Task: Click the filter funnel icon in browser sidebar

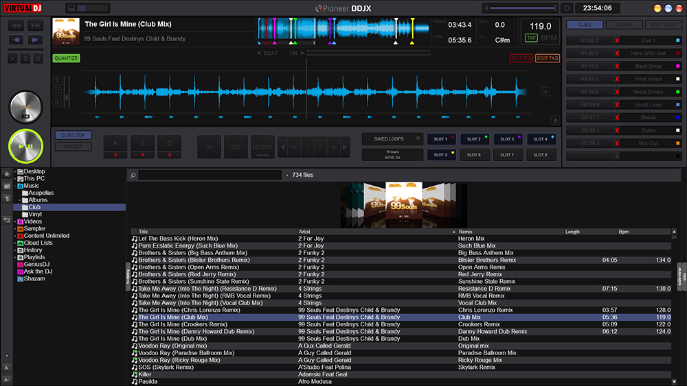Action: point(7,199)
